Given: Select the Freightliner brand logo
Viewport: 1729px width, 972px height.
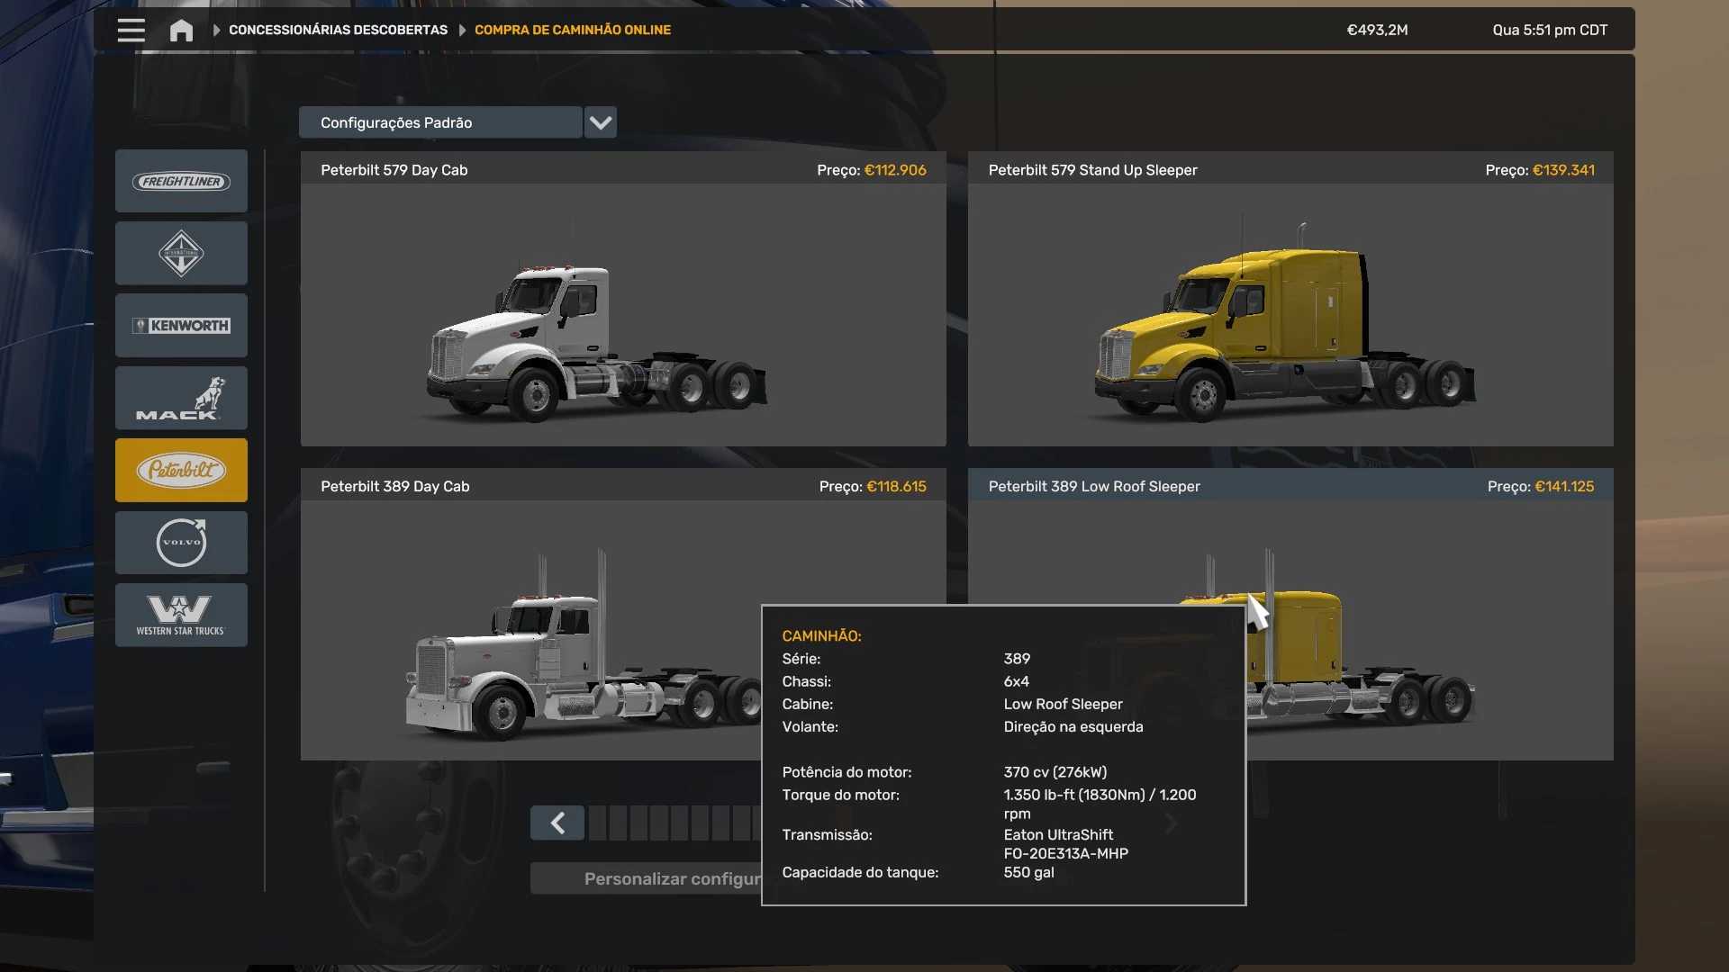Looking at the screenshot, I should tap(181, 182).
